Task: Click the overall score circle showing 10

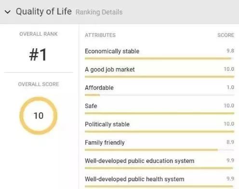Action: tap(39, 116)
